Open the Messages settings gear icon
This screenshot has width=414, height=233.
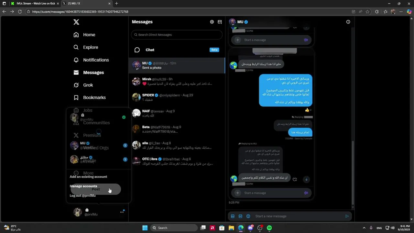pos(212,22)
